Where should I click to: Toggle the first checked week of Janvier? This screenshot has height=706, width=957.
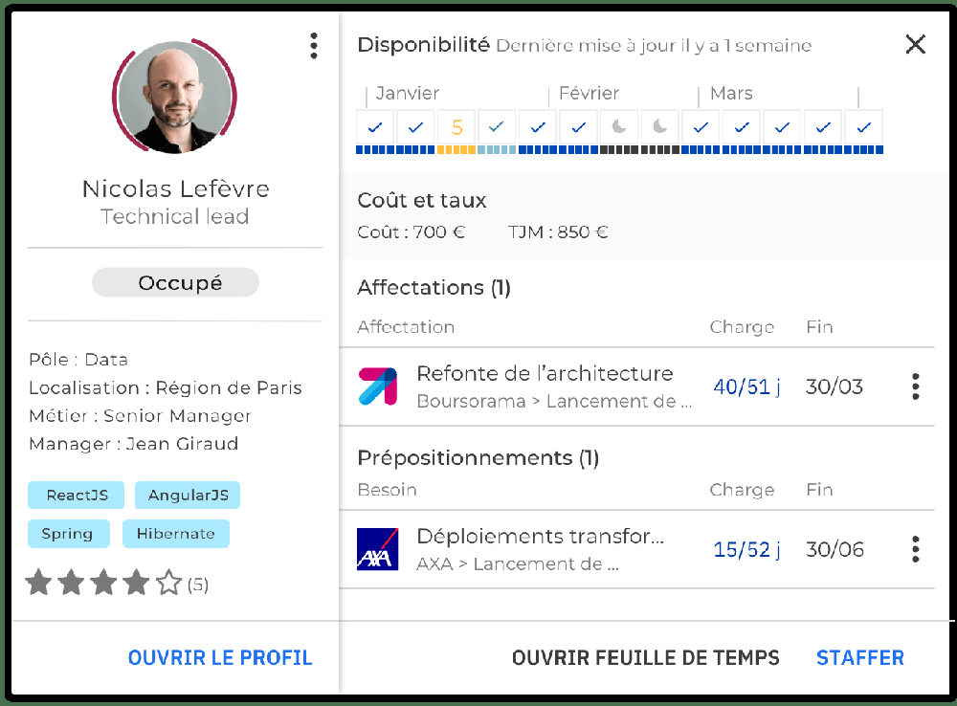tap(375, 127)
